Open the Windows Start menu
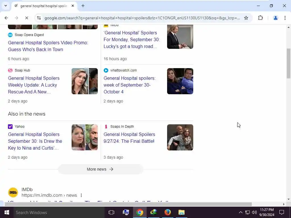Screen dimensions: 291x218 click(x=7, y=212)
